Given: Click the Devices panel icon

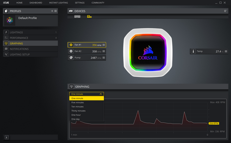Looking at the screenshot, I should [x=71, y=11].
